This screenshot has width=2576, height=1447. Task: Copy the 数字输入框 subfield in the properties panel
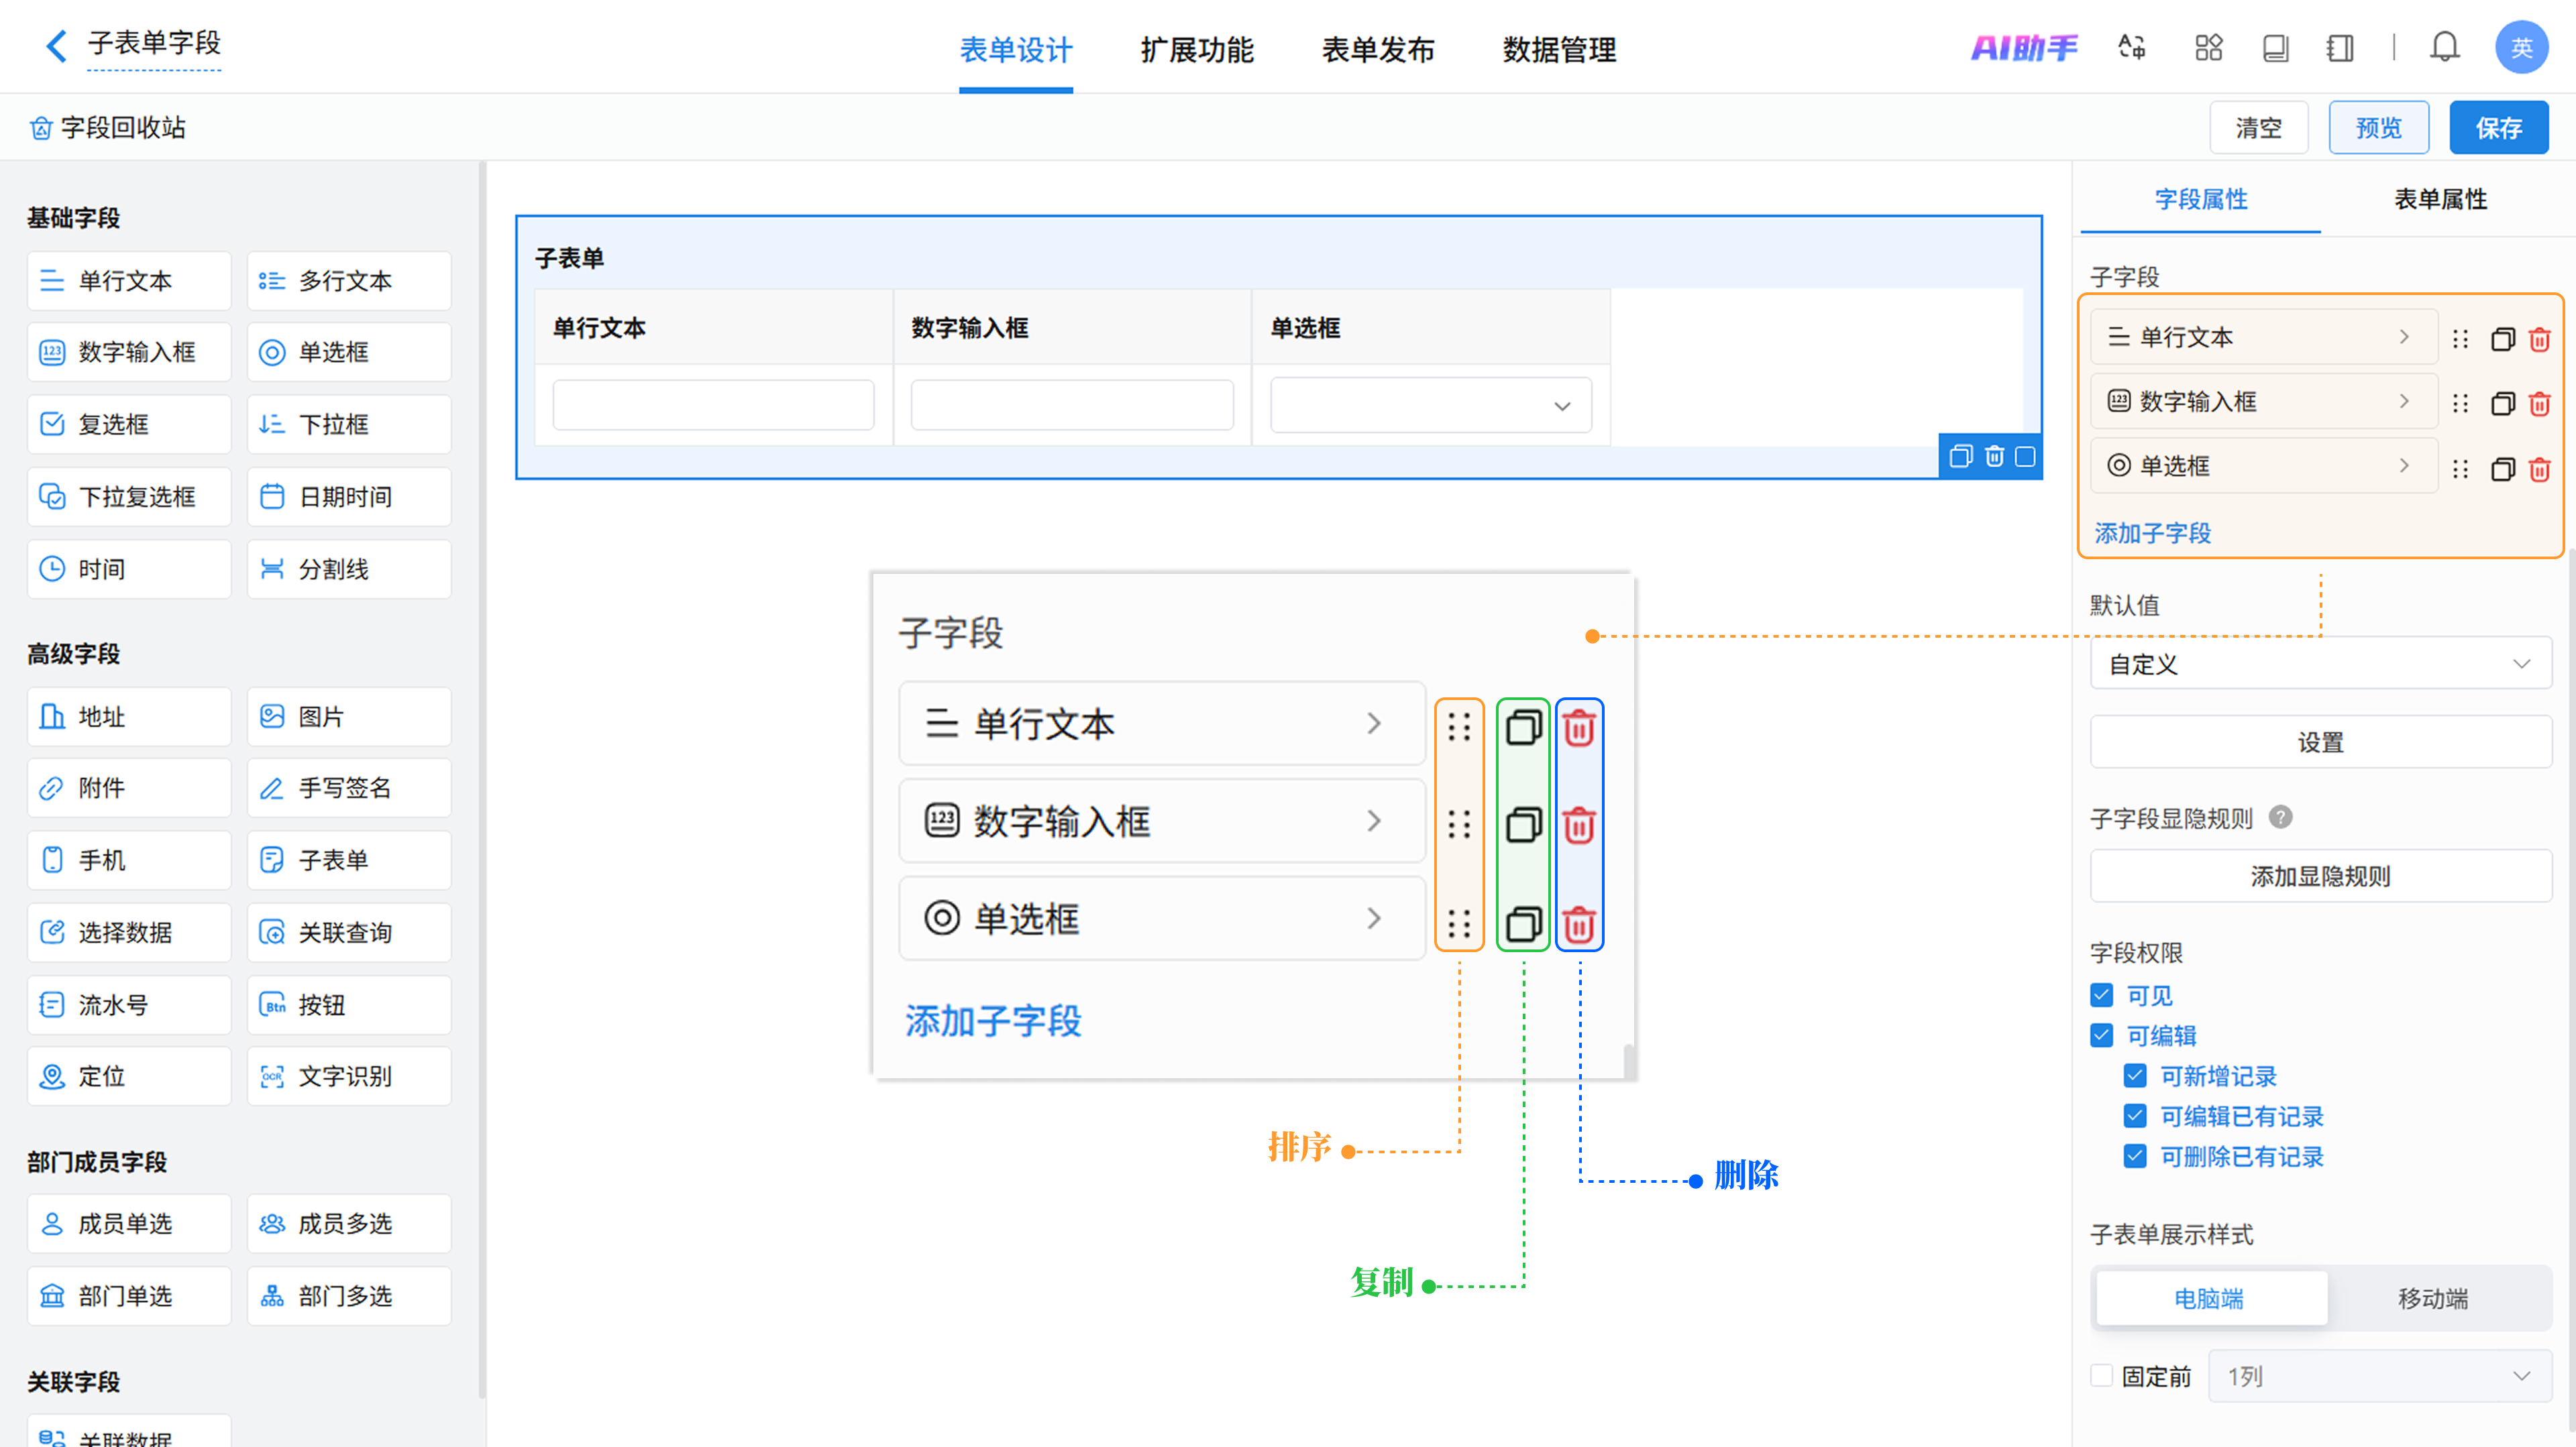[x=2502, y=404]
